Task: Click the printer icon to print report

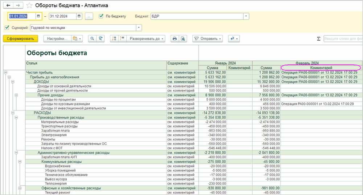Action: click(x=175, y=38)
